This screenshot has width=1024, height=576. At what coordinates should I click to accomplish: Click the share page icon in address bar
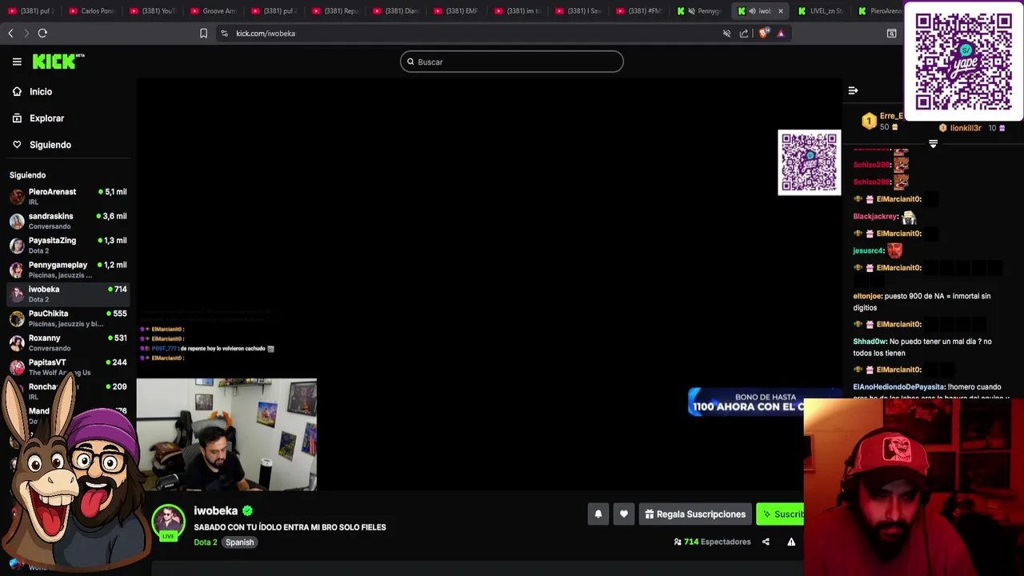tap(744, 33)
